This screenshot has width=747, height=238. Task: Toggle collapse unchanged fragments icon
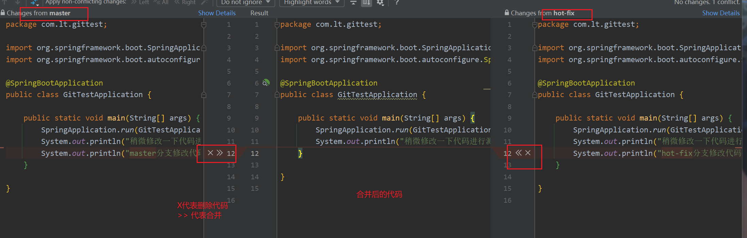point(353,2)
